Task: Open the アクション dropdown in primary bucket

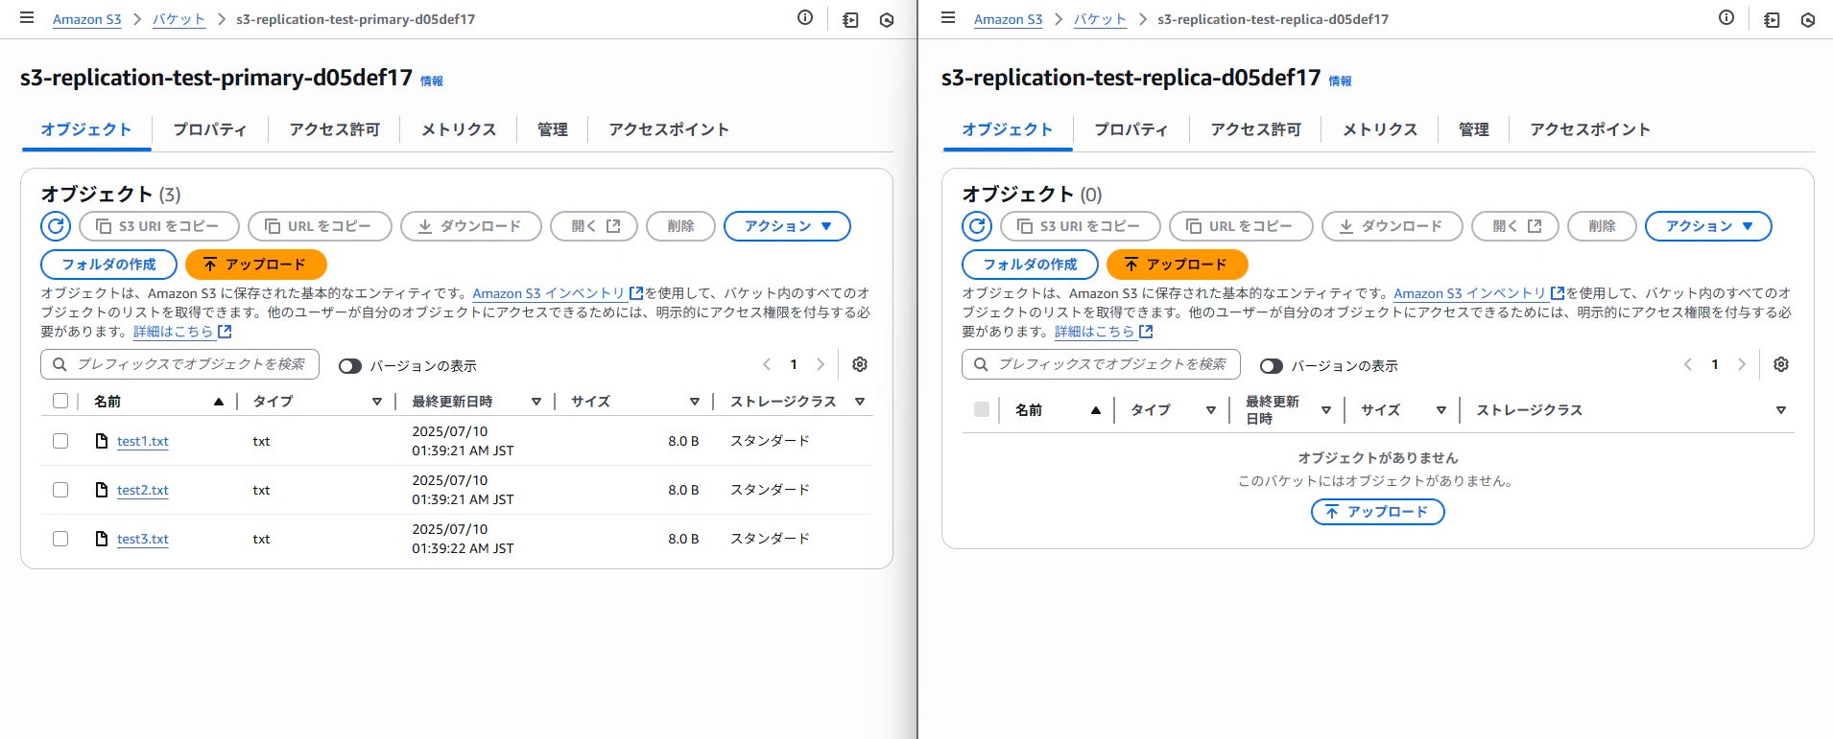Action: pyautogui.click(x=787, y=226)
